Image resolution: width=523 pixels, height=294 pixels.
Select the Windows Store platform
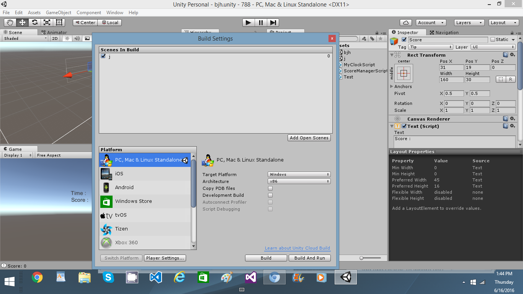click(133, 201)
